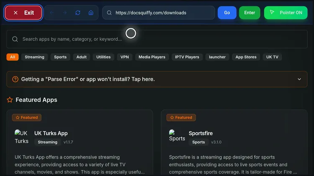Open the browser home icon
Screen dimensions: 314x176
[91, 13]
